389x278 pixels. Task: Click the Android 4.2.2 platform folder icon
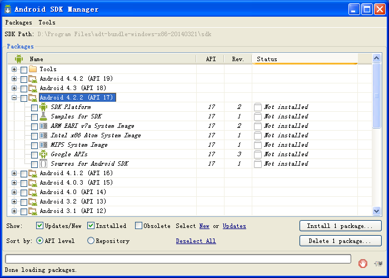point(33,97)
